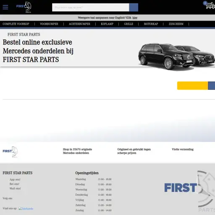Open the Voorbumper category
The image size is (215, 215).
[x=49, y=24]
